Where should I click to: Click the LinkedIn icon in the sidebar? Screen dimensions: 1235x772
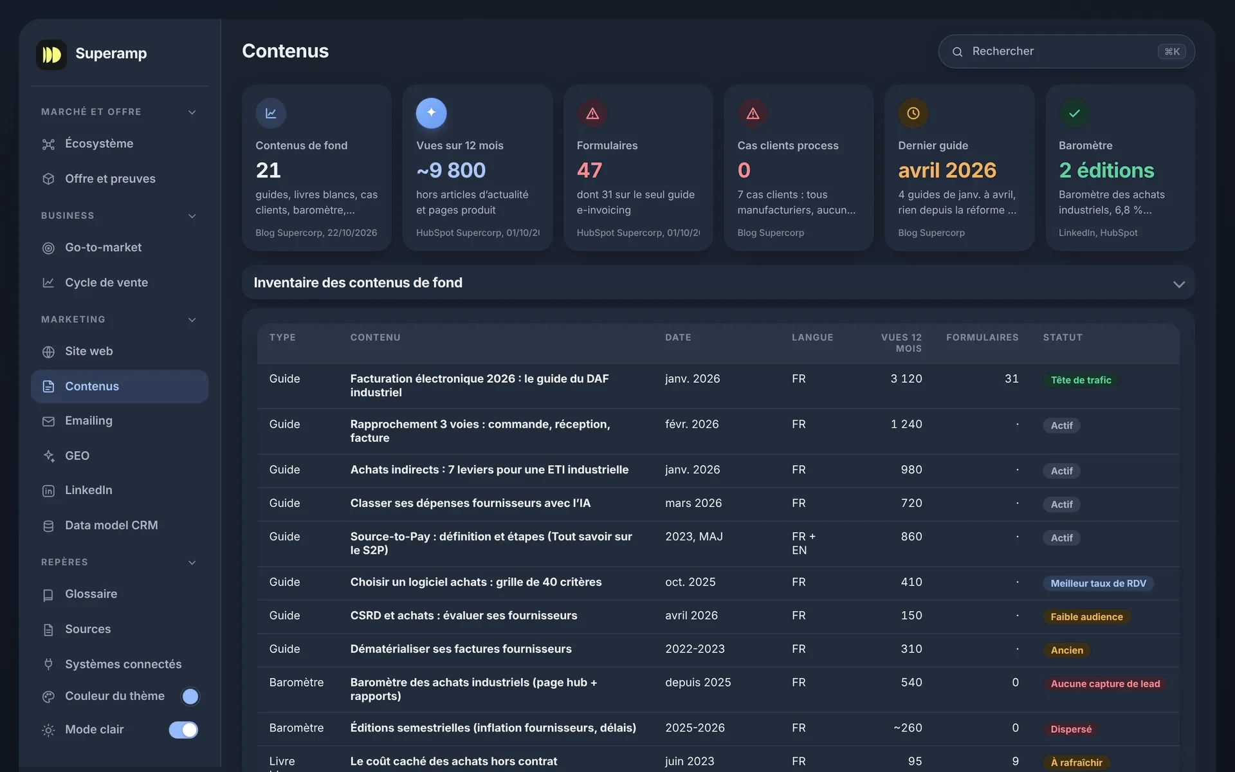coord(48,491)
